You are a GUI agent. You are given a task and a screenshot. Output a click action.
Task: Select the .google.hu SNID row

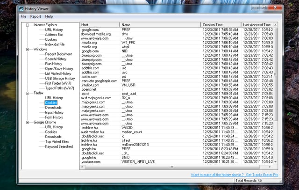177,158
